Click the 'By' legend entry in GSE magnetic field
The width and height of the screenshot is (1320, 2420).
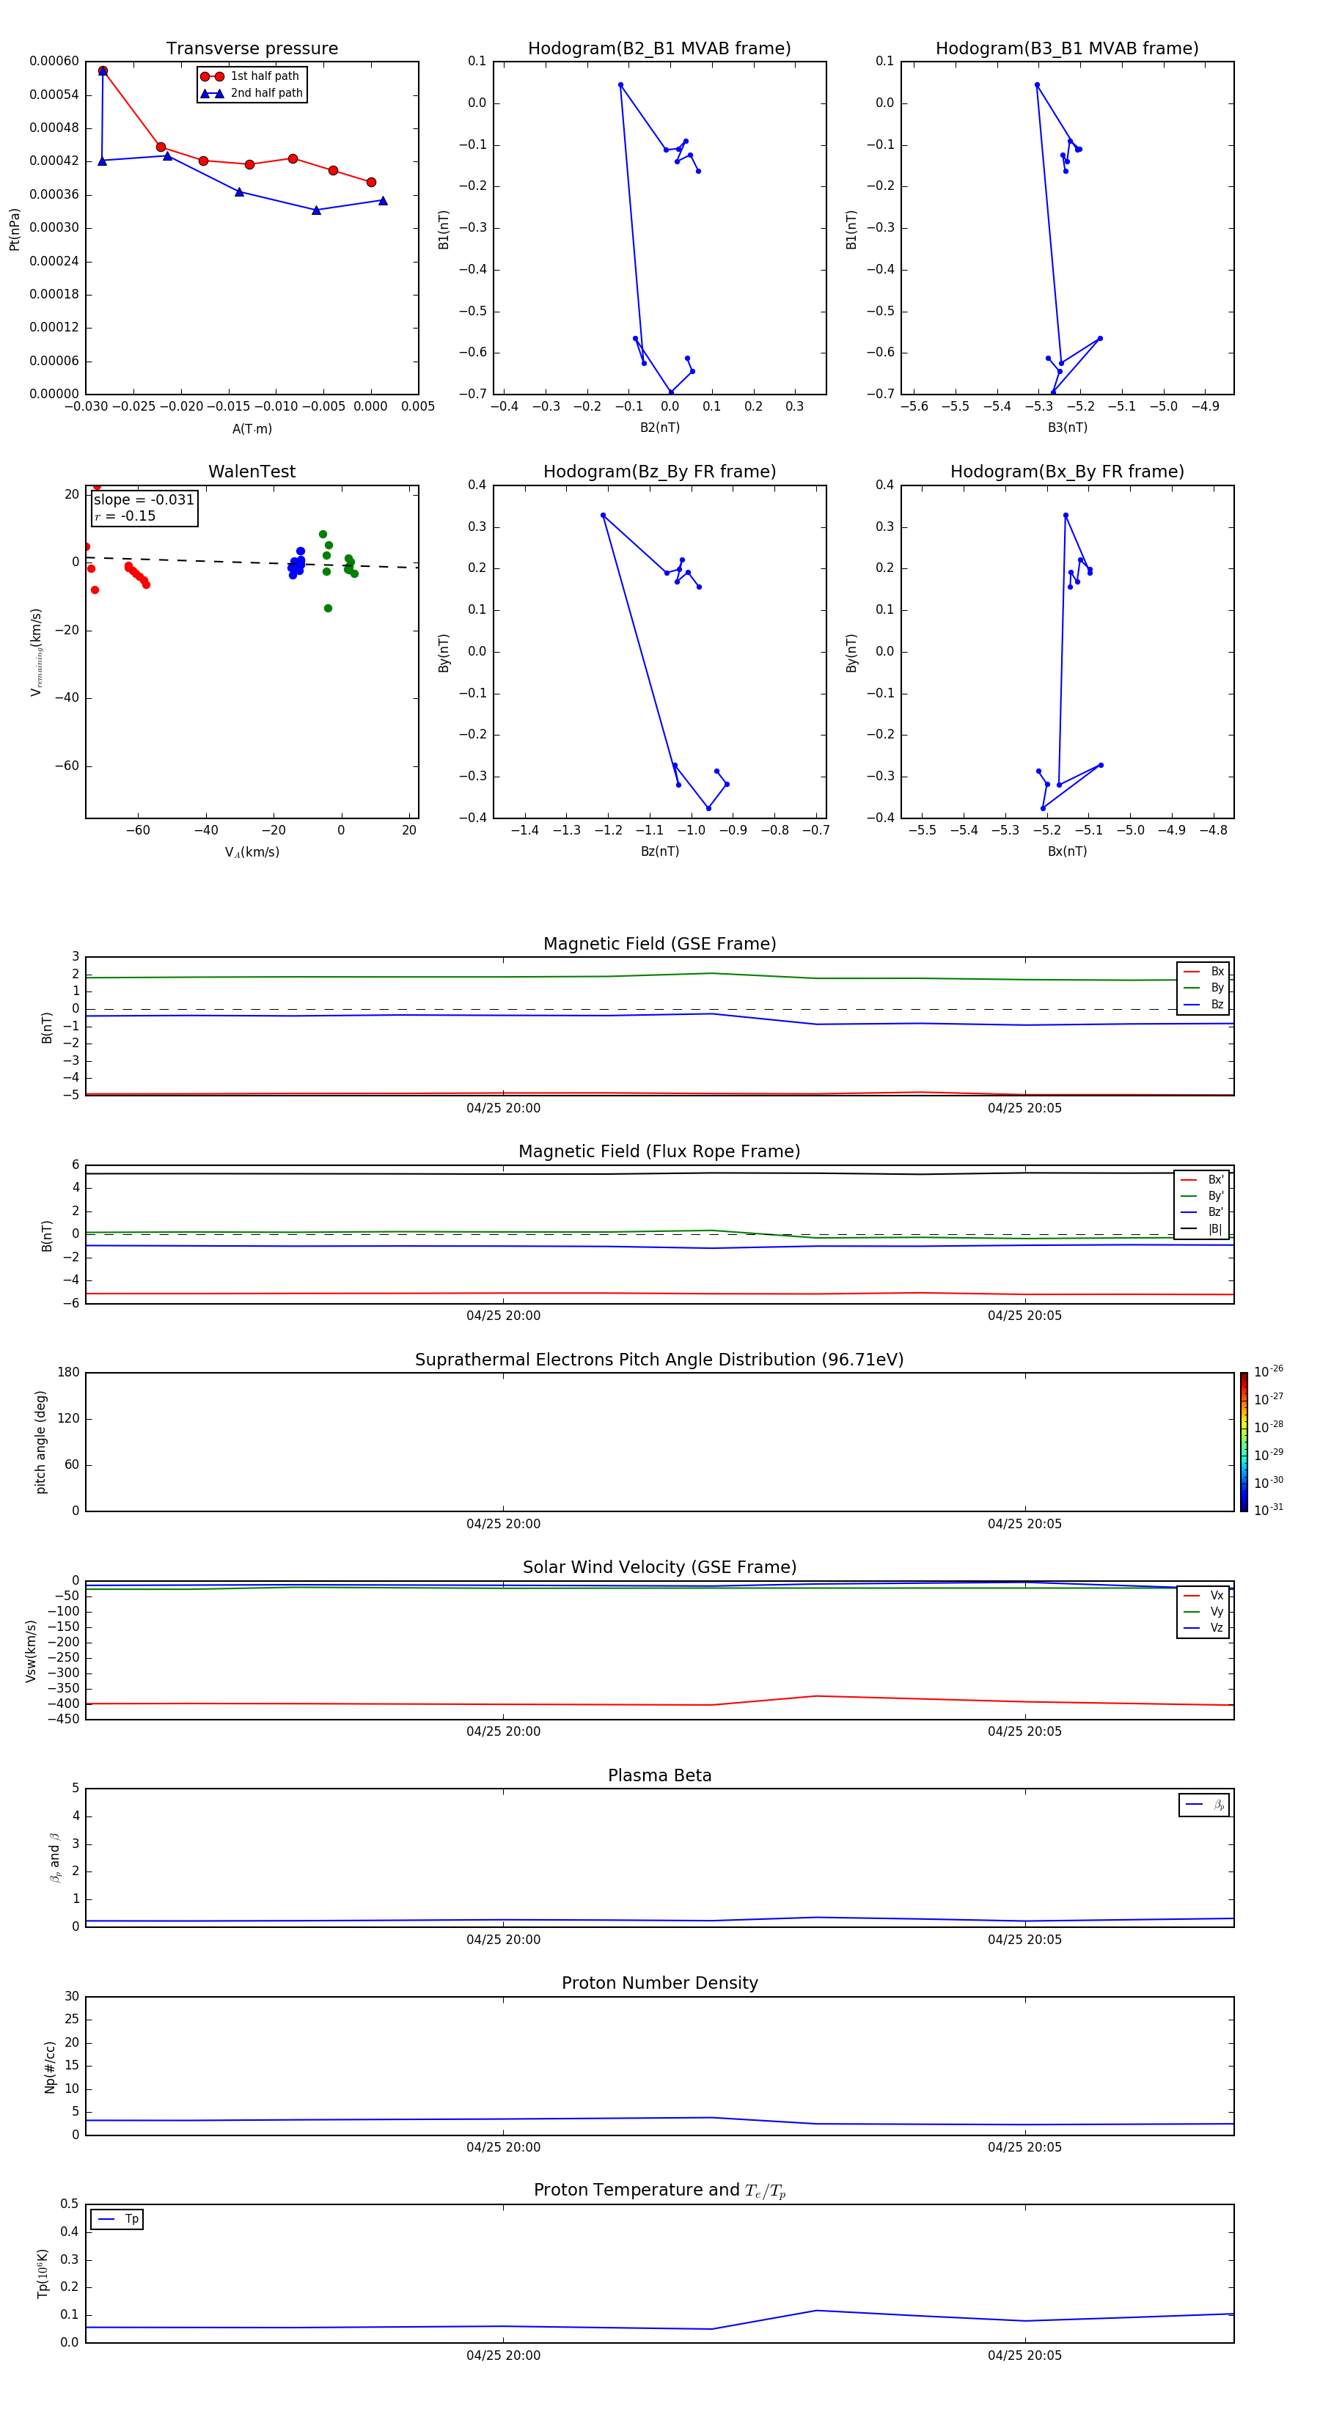(x=1203, y=987)
